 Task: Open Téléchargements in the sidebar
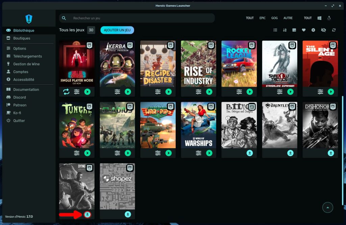click(x=27, y=56)
